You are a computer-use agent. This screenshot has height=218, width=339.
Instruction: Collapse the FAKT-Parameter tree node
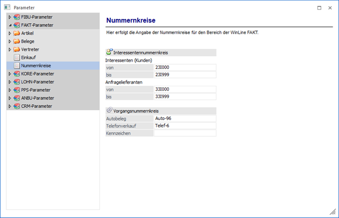pyautogui.click(x=10, y=25)
